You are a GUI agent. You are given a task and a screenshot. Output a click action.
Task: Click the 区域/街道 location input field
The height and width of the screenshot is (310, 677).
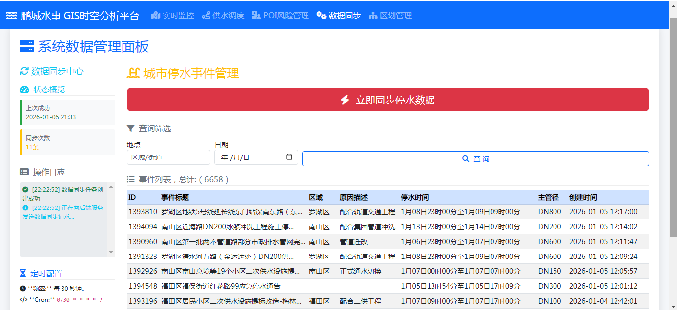point(168,157)
